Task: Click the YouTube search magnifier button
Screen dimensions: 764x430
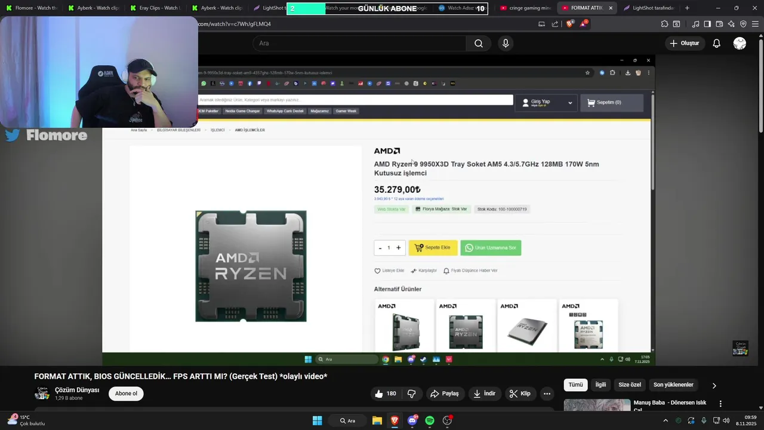Action: [x=479, y=43]
